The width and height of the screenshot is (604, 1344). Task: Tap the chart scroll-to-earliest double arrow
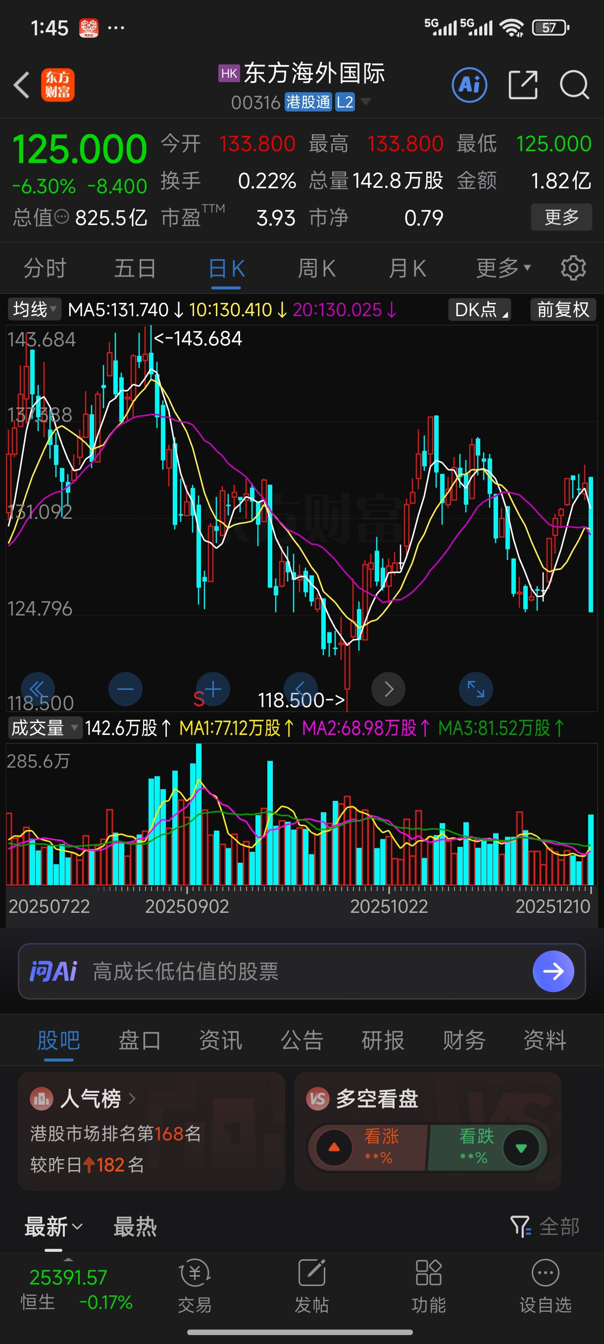(x=38, y=689)
